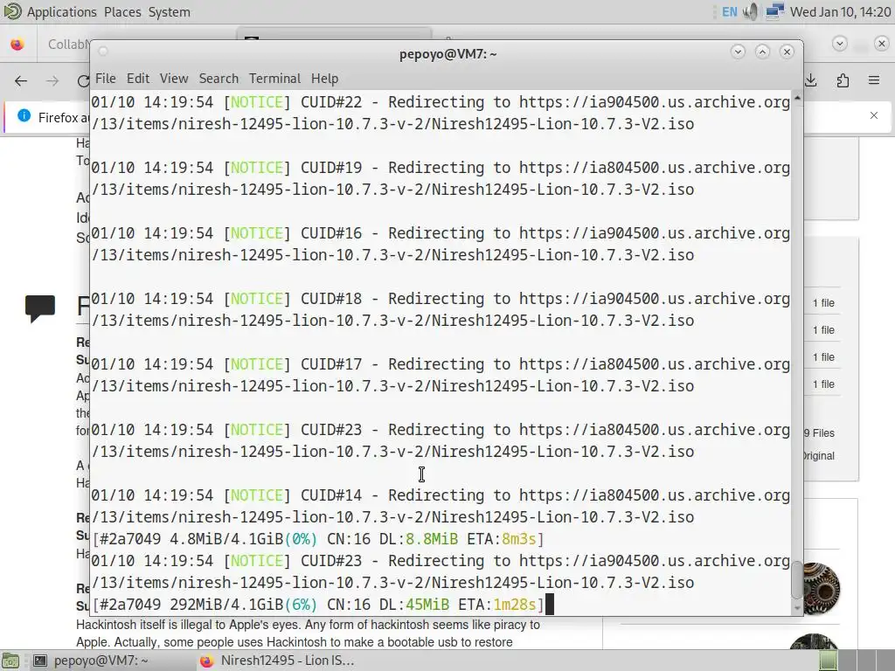The width and height of the screenshot is (895, 671).
Task: Open the Terminal menu in menubar
Action: (x=274, y=78)
